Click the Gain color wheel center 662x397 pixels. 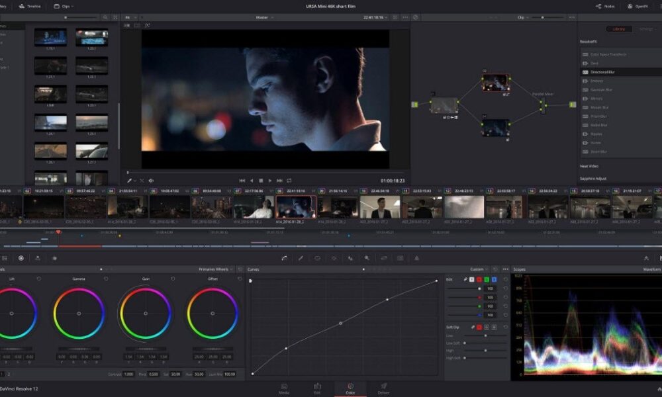point(145,313)
